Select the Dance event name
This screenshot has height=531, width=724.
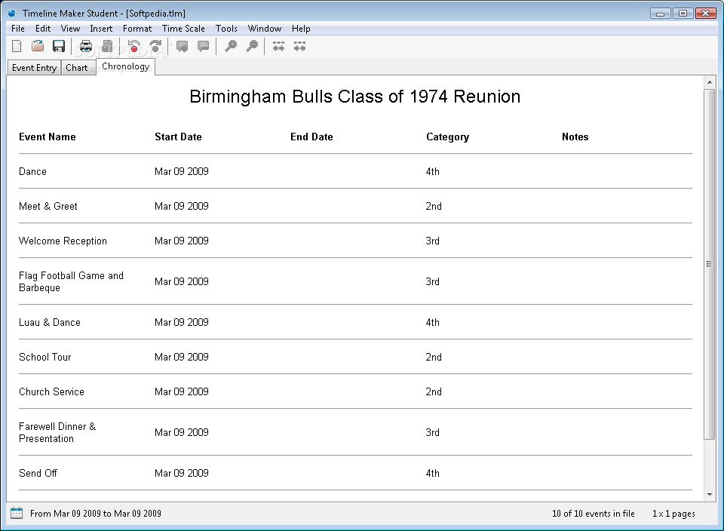[32, 171]
